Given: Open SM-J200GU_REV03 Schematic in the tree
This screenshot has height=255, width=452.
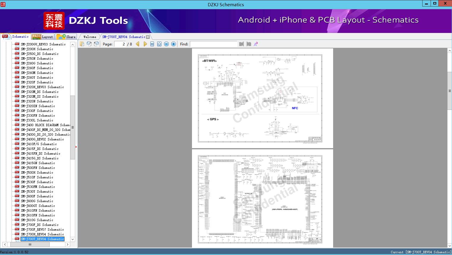Looking at the screenshot, I should [43, 44].
